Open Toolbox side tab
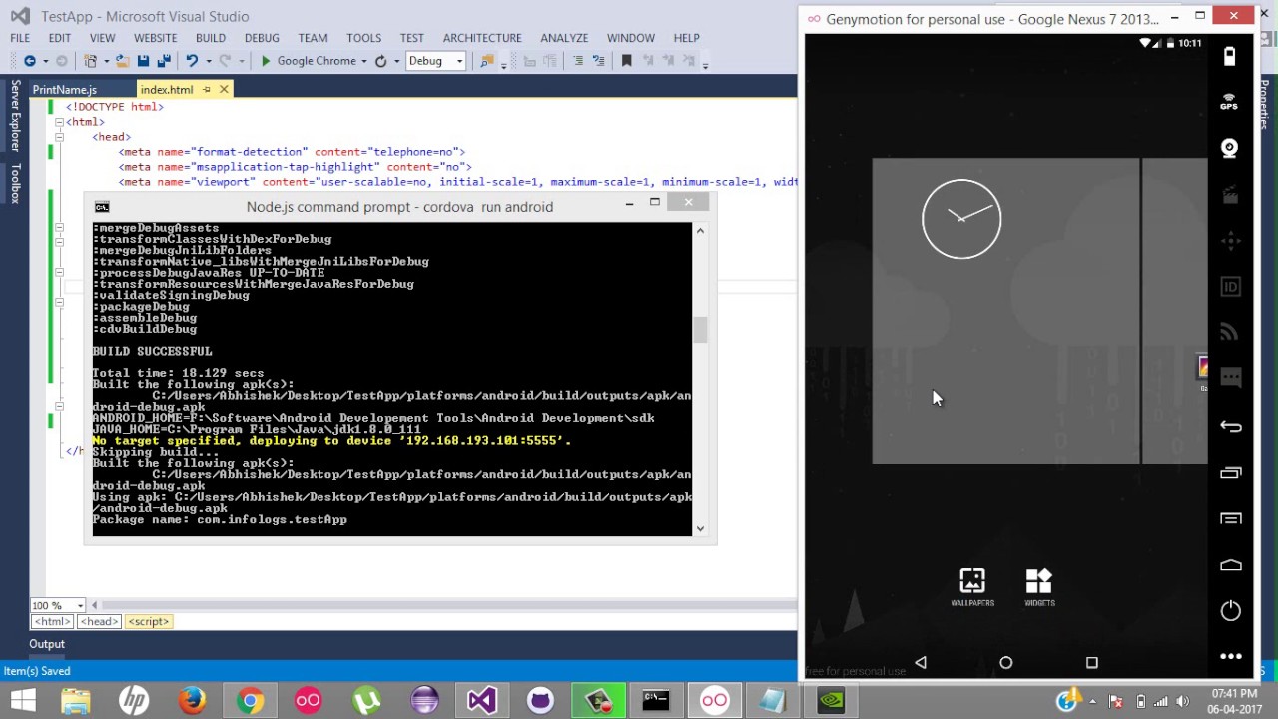The image size is (1278, 719). click(15, 182)
